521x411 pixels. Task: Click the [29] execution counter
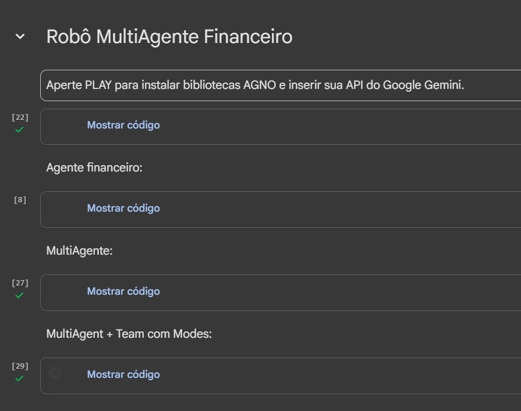pos(20,366)
